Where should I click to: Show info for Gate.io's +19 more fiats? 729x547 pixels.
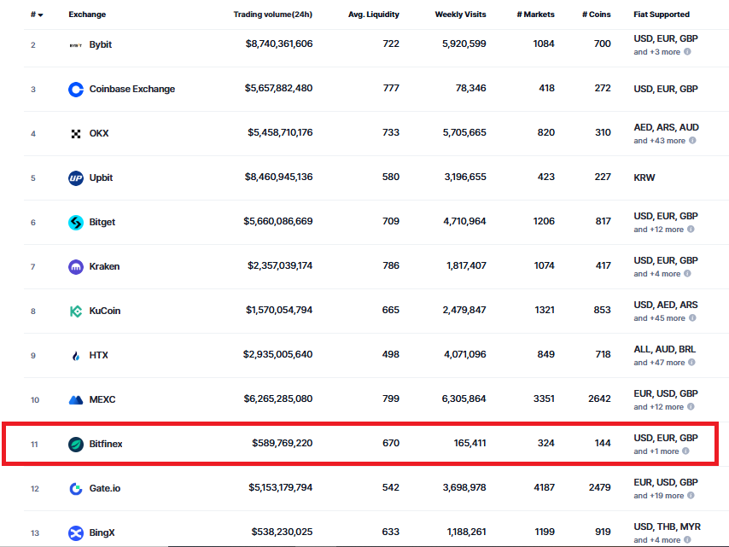click(x=691, y=496)
